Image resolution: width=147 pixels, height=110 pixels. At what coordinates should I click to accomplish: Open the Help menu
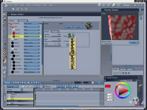pyautogui.click(x=51, y=5)
